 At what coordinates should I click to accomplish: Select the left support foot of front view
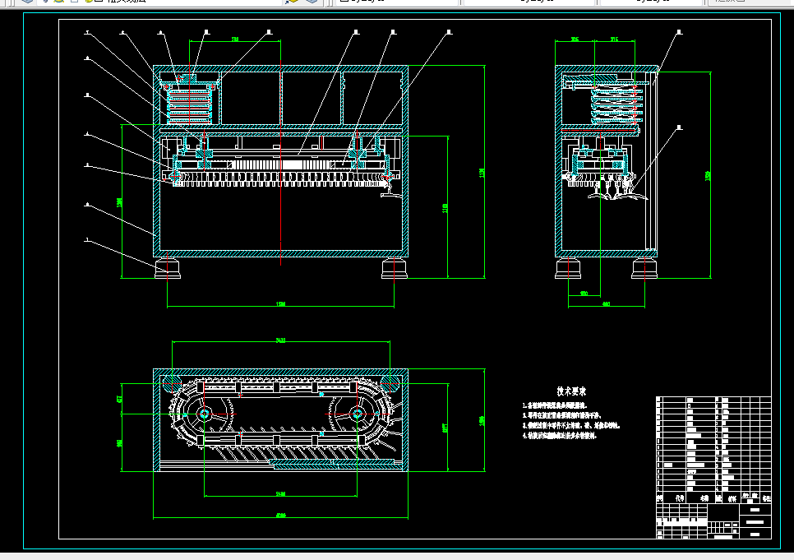coord(168,267)
